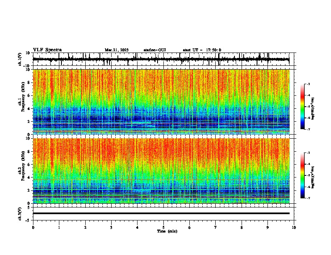
Task: Click time axis tick label "10"
Action: tap(294, 227)
